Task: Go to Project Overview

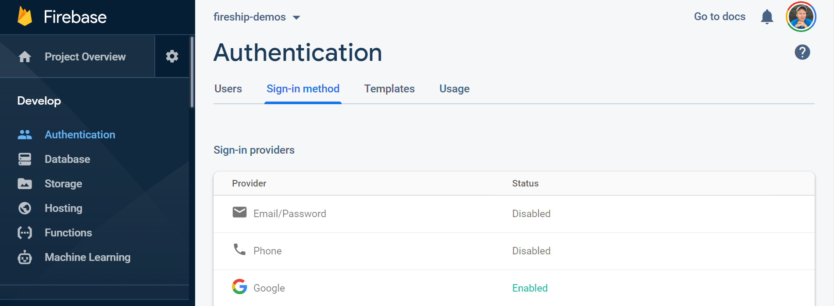Action: [x=85, y=56]
